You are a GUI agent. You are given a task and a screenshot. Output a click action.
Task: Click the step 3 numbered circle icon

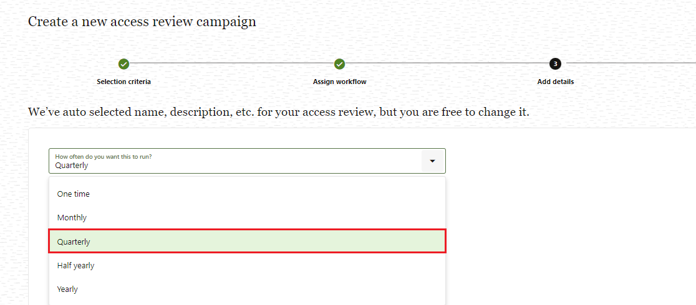pyautogui.click(x=555, y=64)
